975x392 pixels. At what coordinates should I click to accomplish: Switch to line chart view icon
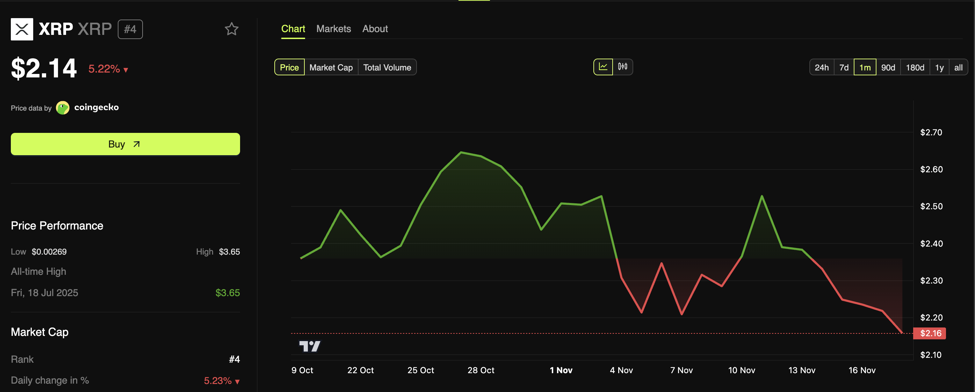603,67
